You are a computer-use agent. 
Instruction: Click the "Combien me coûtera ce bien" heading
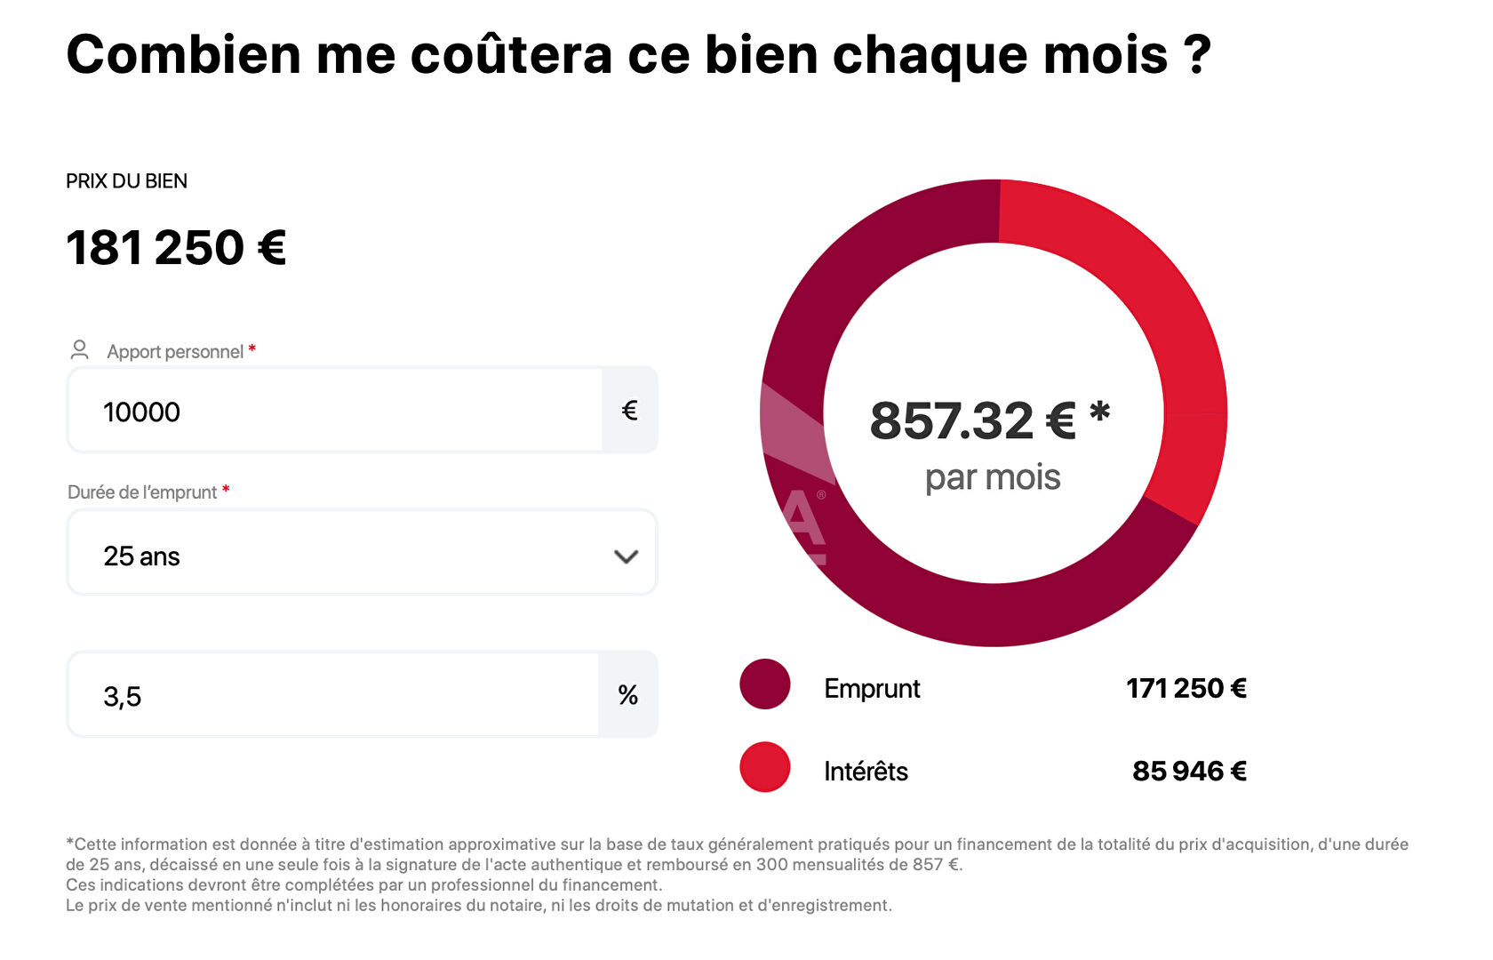pyautogui.click(x=638, y=54)
